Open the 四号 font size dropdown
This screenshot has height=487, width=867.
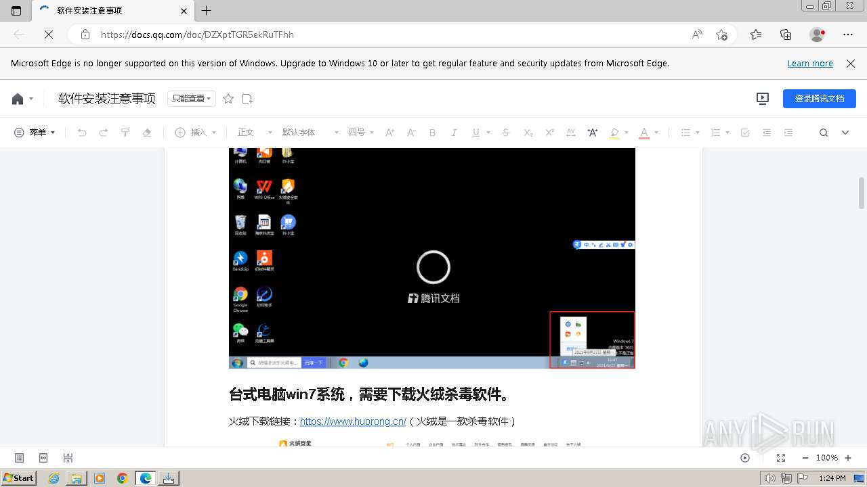(361, 133)
